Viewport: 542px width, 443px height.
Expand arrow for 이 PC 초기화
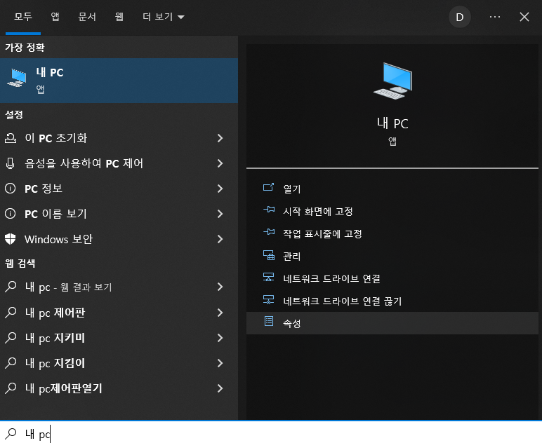point(220,138)
